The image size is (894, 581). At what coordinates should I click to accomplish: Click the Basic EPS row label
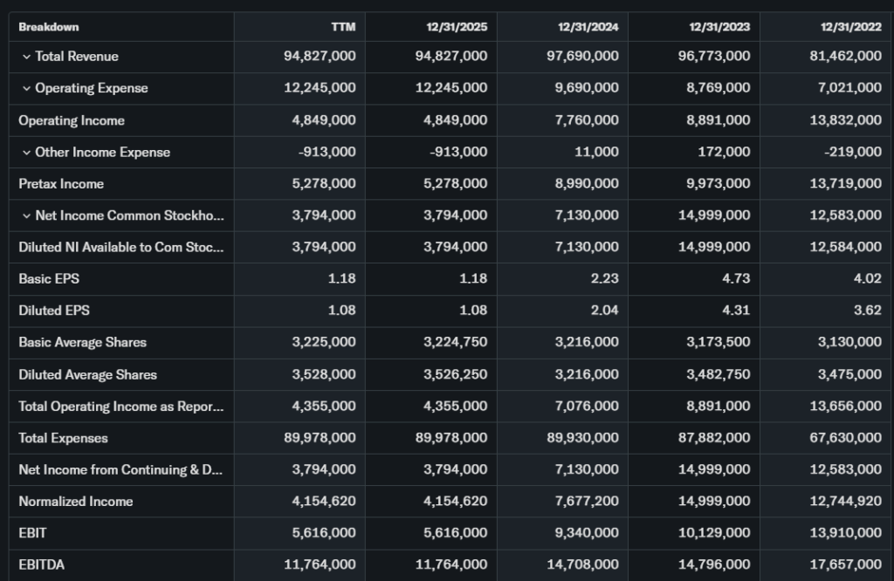coord(49,279)
